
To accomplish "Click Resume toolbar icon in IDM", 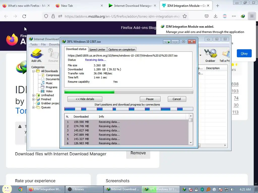I will [53, 56].
